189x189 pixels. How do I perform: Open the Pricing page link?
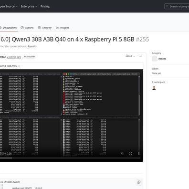tap(45, 6)
